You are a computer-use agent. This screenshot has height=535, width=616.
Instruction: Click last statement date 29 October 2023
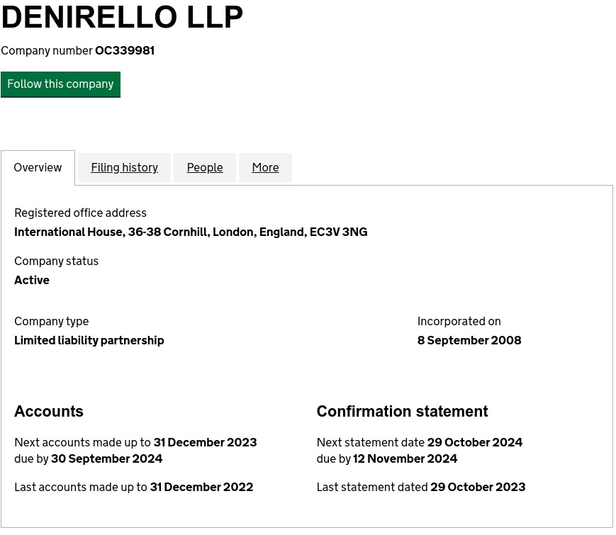(478, 488)
